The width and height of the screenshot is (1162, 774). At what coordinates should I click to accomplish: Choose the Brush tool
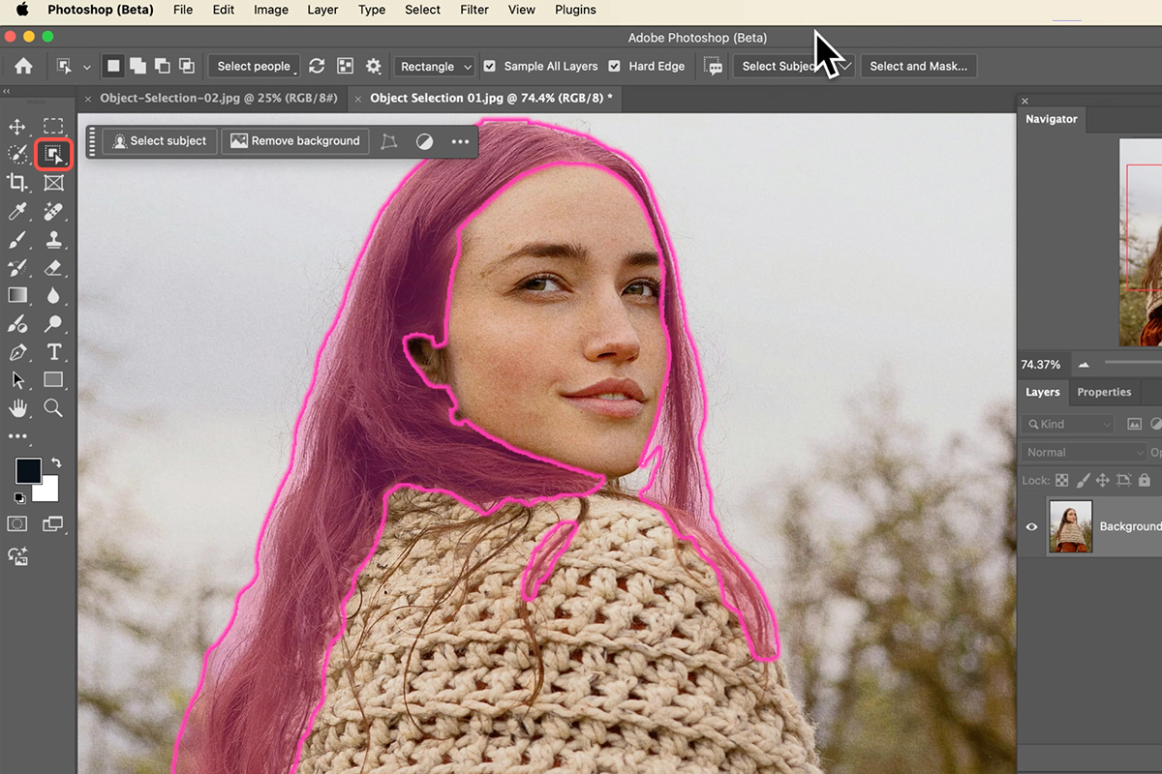point(16,238)
